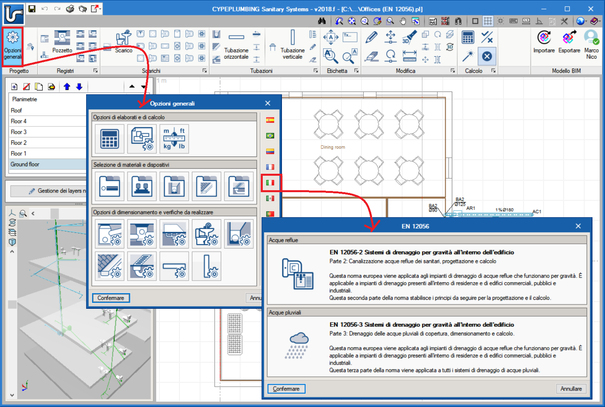Open the units m ft kg lb option
605x407 pixels.
click(x=174, y=139)
